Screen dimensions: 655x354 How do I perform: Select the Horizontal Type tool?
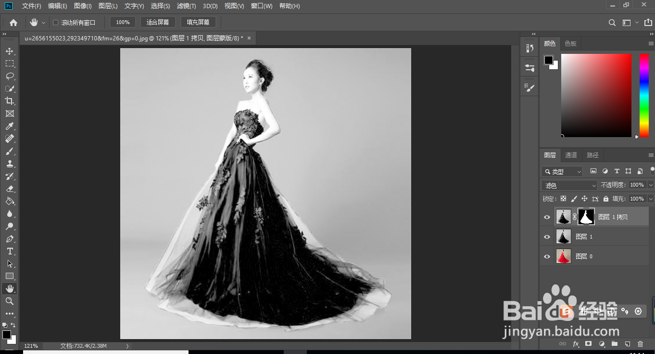10,251
